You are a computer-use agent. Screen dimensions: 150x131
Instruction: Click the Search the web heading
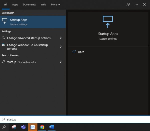tap(10, 55)
